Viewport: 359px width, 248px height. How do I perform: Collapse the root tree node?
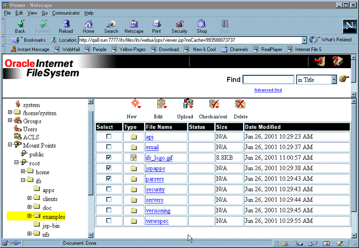(16, 162)
